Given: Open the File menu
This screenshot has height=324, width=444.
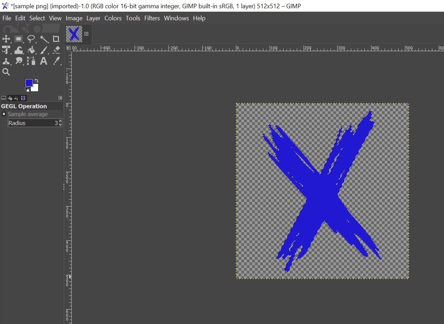Looking at the screenshot, I should point(7,18).
